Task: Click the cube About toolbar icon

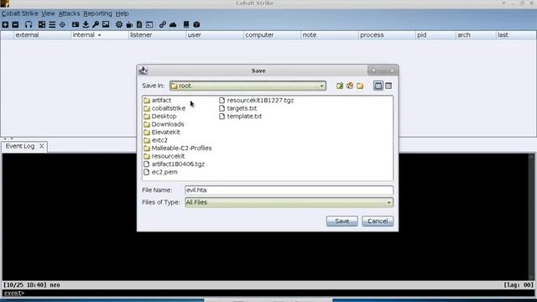Action: pos(196,24)
